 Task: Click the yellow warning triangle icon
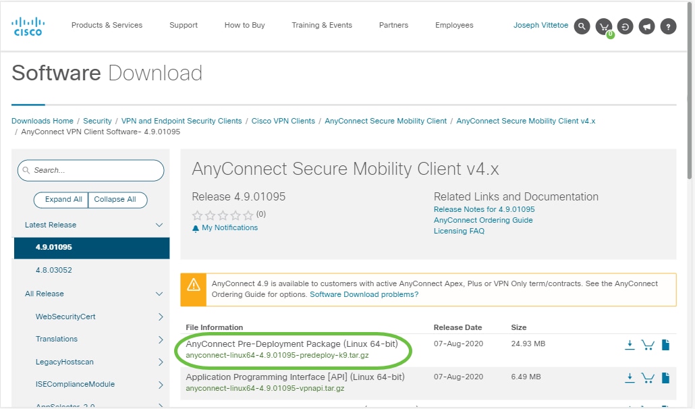[193, 285]
